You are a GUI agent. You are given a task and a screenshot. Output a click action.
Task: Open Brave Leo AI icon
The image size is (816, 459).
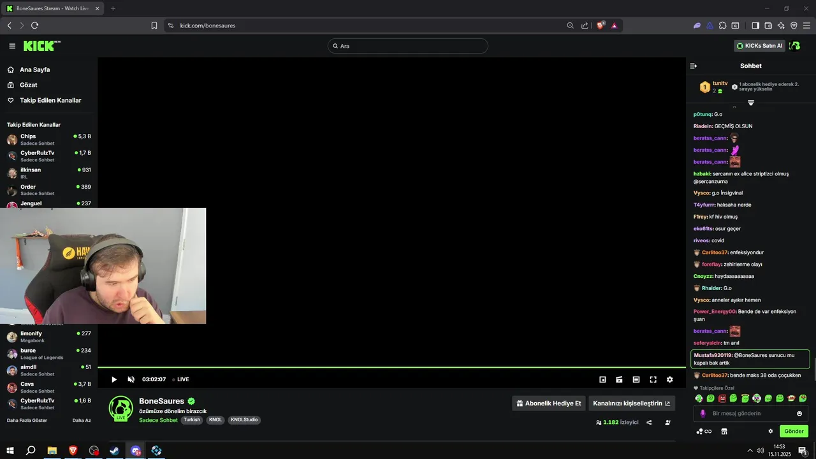click(x=781, y=25)
